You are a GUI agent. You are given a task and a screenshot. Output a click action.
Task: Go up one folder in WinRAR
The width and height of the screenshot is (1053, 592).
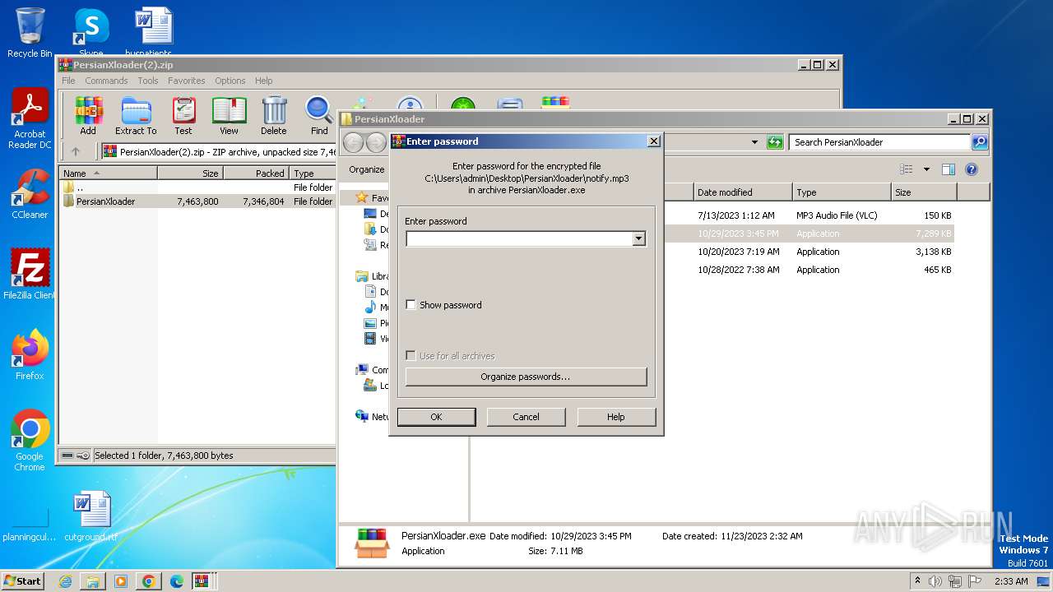click(x=76, y=151)
